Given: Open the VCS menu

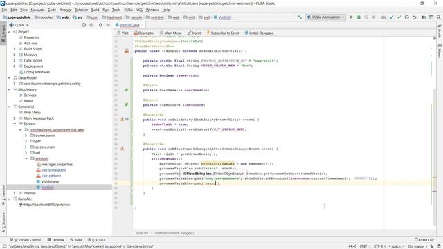Looking at the screenshot, I should pos(139,10).
